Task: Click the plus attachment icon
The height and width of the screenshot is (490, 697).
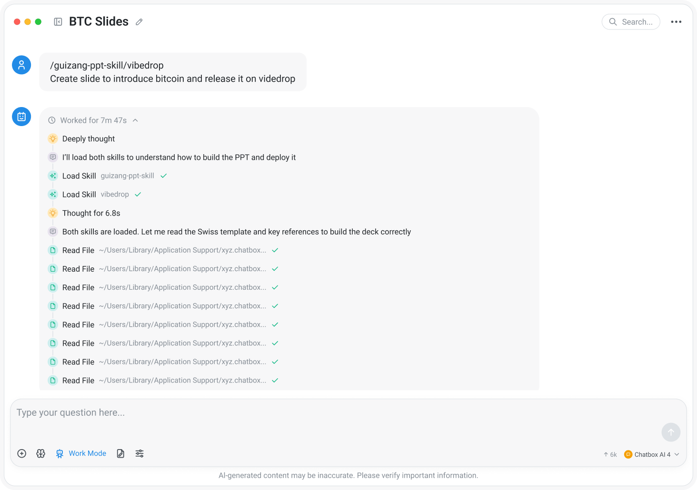Action: coord(22,453)
